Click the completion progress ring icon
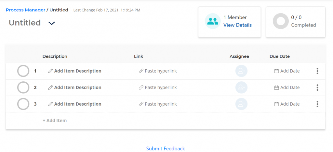This screenshot has height=152, width=333. click(280, 21)
